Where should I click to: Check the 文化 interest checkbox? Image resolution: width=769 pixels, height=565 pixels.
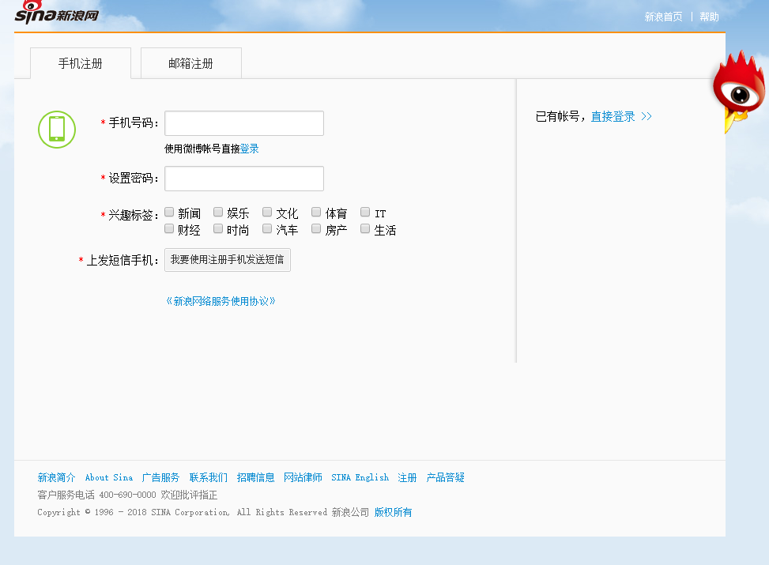tap(267, 212)
